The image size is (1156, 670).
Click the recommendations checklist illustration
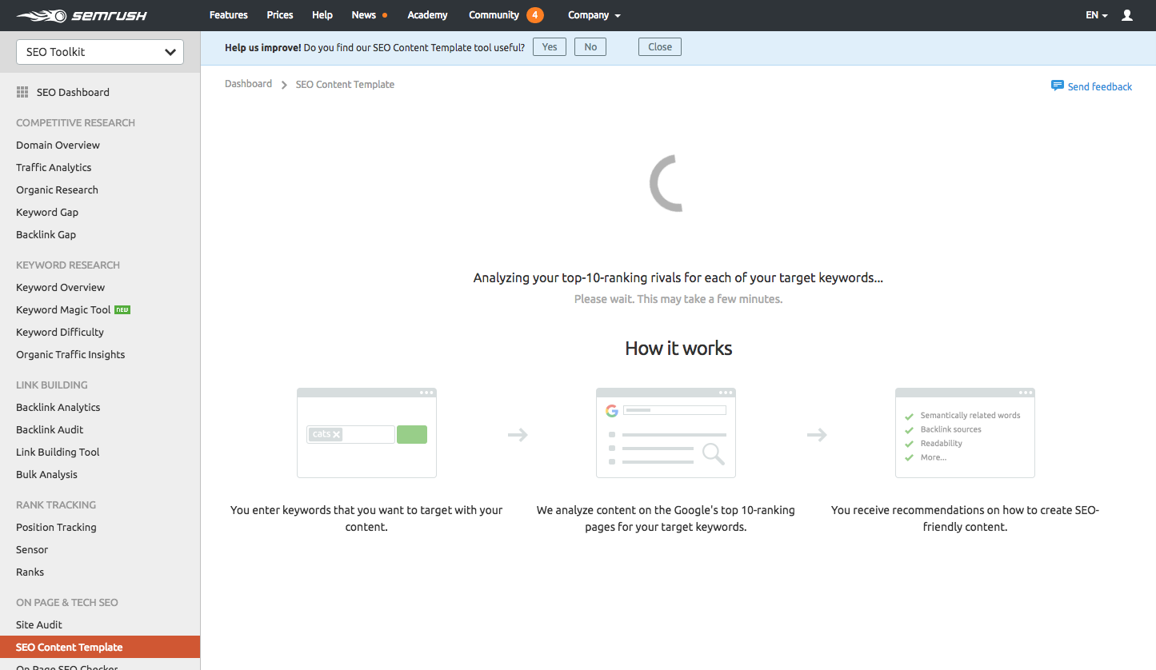point(965,433)
